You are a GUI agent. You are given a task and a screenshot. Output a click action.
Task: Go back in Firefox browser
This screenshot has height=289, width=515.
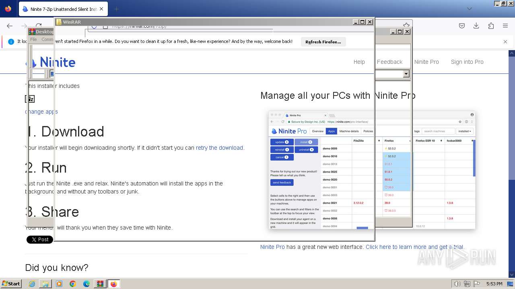[10, 26]
